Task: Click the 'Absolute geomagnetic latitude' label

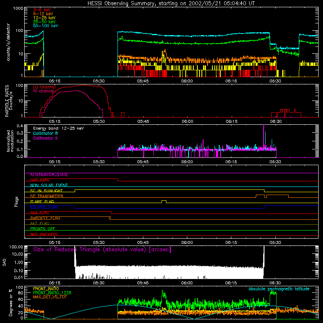Action: point(279,289)
